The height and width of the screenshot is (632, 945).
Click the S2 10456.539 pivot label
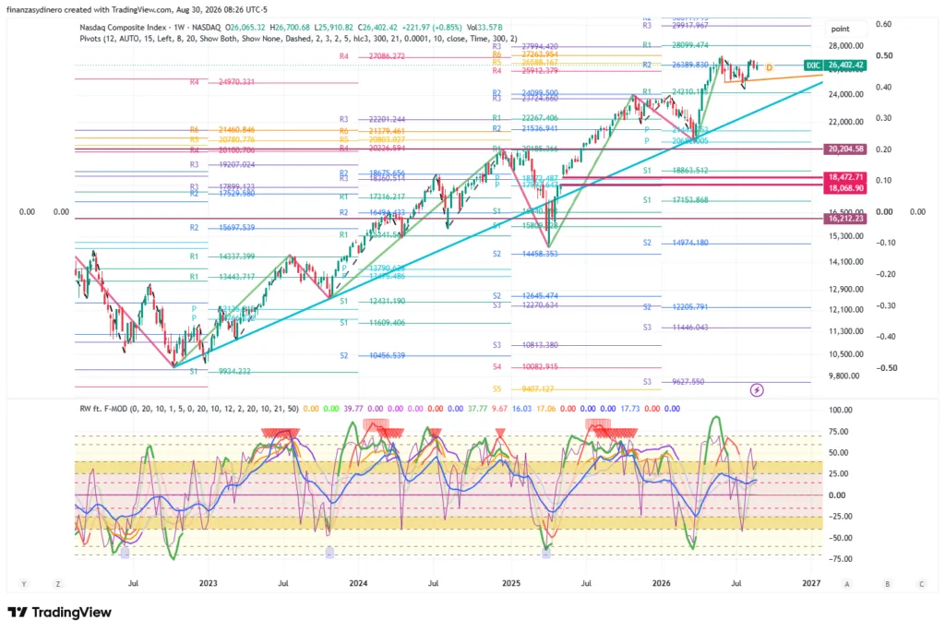point(372,356)
